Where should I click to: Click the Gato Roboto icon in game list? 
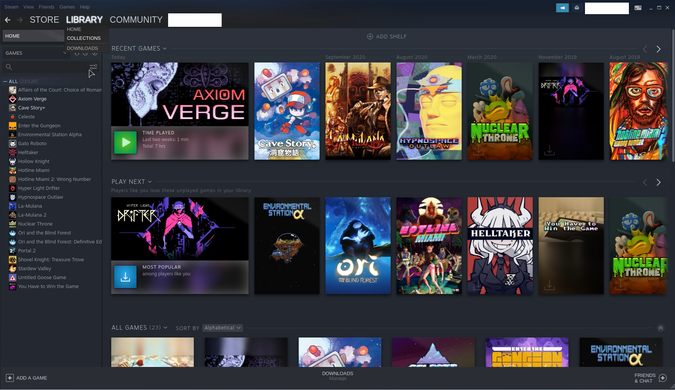[13, 143]
